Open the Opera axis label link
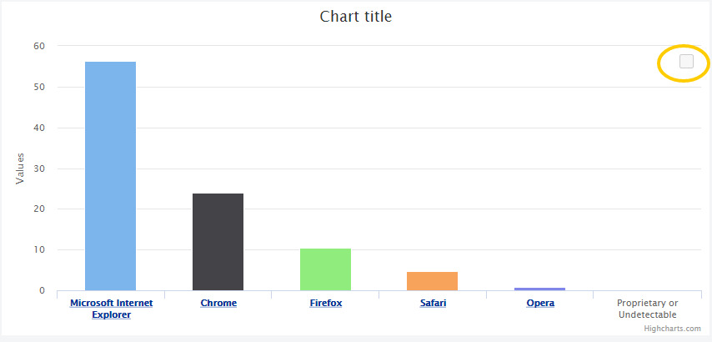The image size is (712, 342). point(540,303)
